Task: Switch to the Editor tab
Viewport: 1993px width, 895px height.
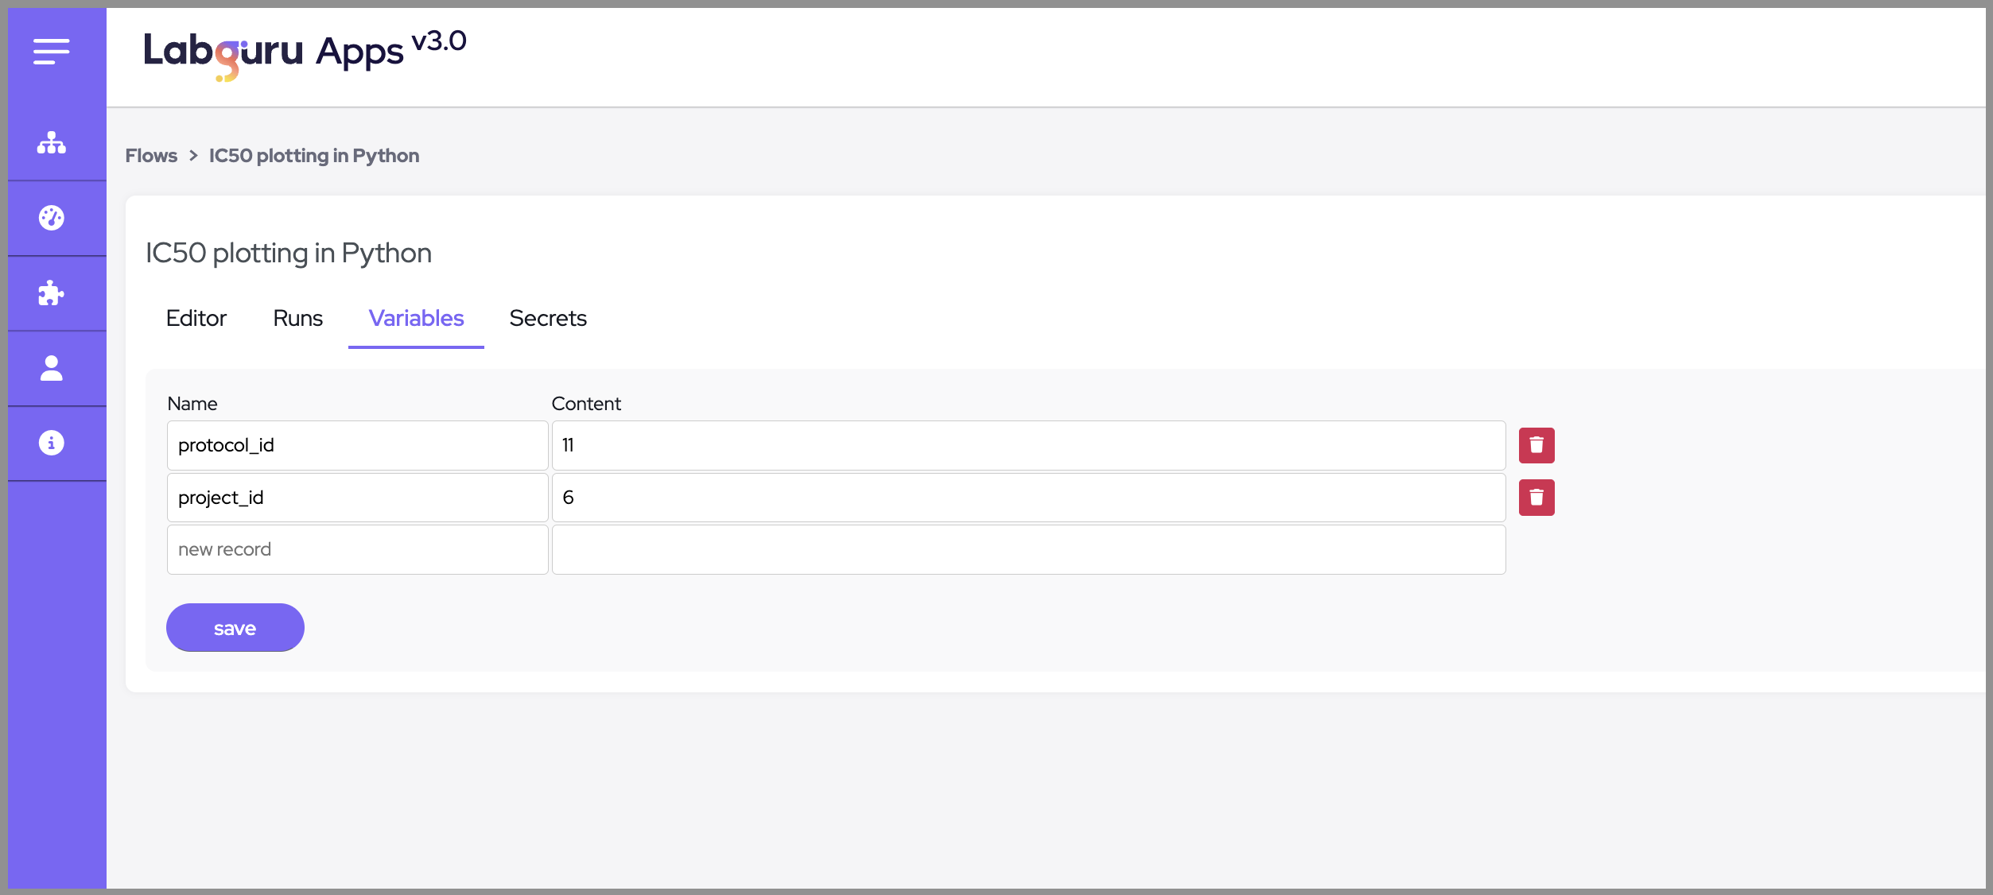Action: [x=196, y=319]
